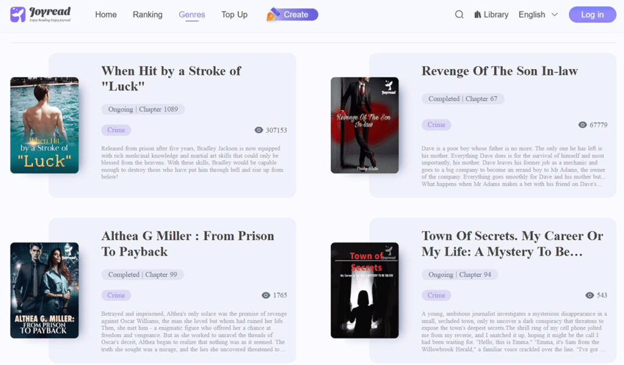Click views eye icon beside 67779

[x=583, y=125]
